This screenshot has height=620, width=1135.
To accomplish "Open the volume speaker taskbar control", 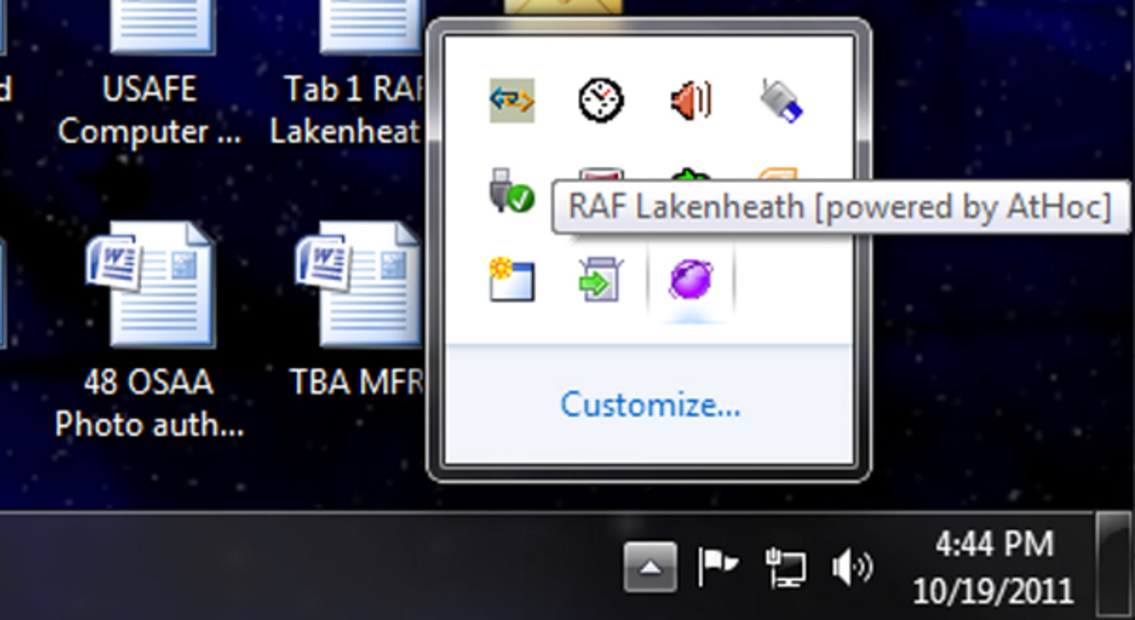I will point(852,567).
